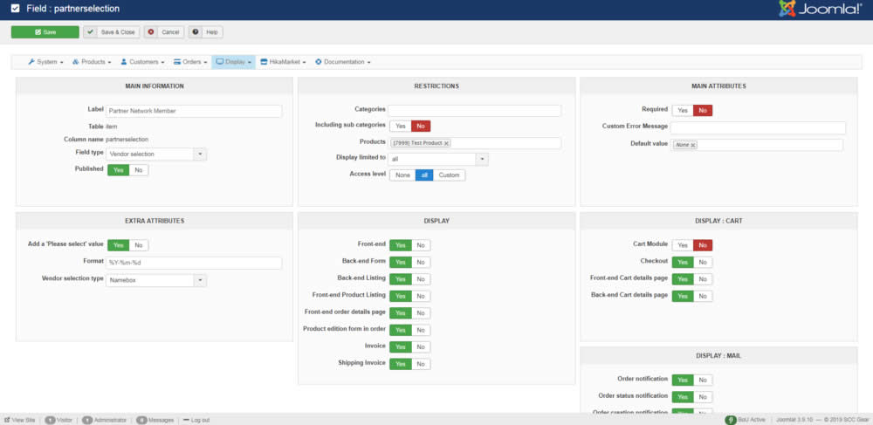Click the Products field in Restrictions
The image size is (873, 425).
coord(474,143)
